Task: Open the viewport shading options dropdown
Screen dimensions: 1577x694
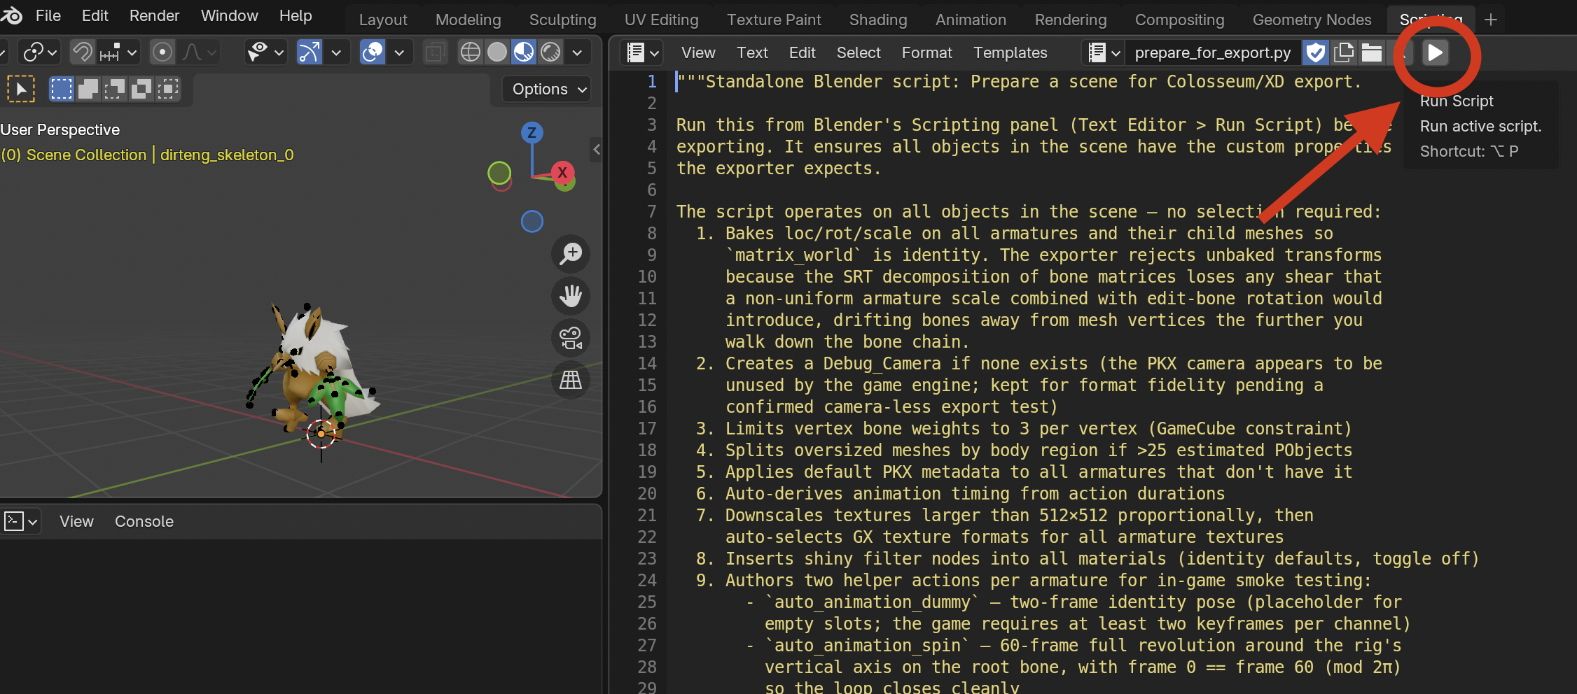Action: click(x=577, y=52)
